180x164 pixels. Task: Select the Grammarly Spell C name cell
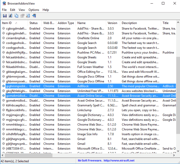91,105
